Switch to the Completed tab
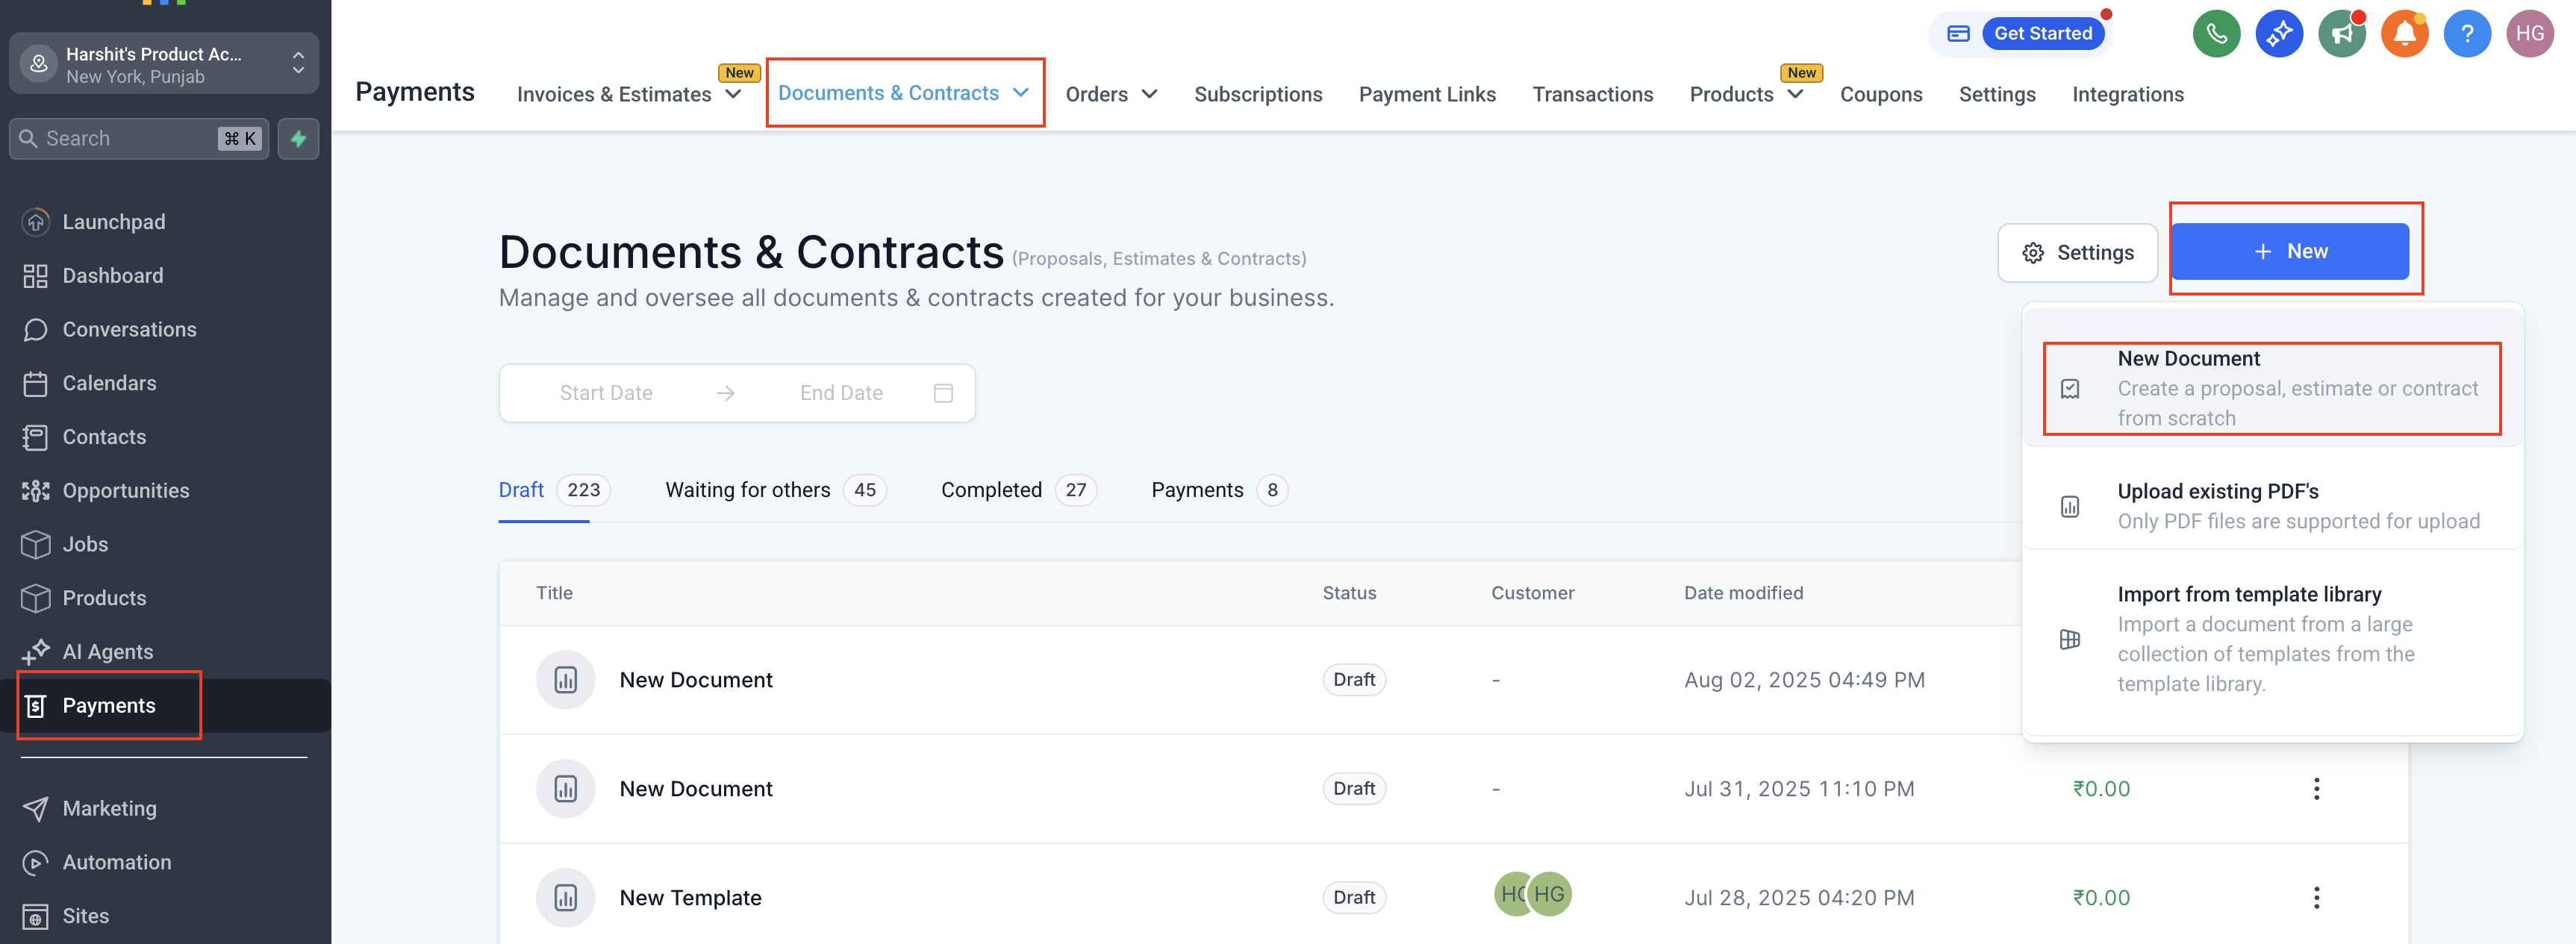Screen dimensions: 2576x944 tap(990, 490)
